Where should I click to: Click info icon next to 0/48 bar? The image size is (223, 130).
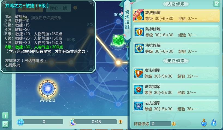click(x=120, y=122)
